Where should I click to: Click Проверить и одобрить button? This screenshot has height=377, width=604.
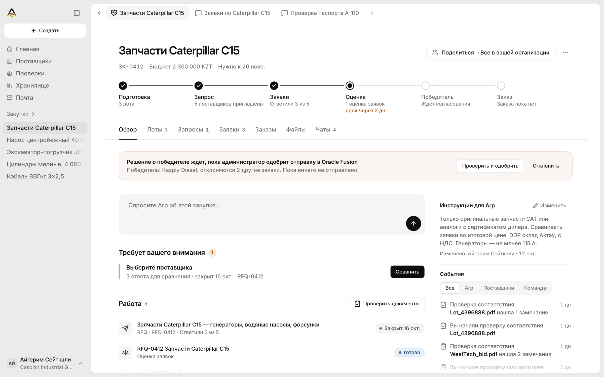click(490, 166)
